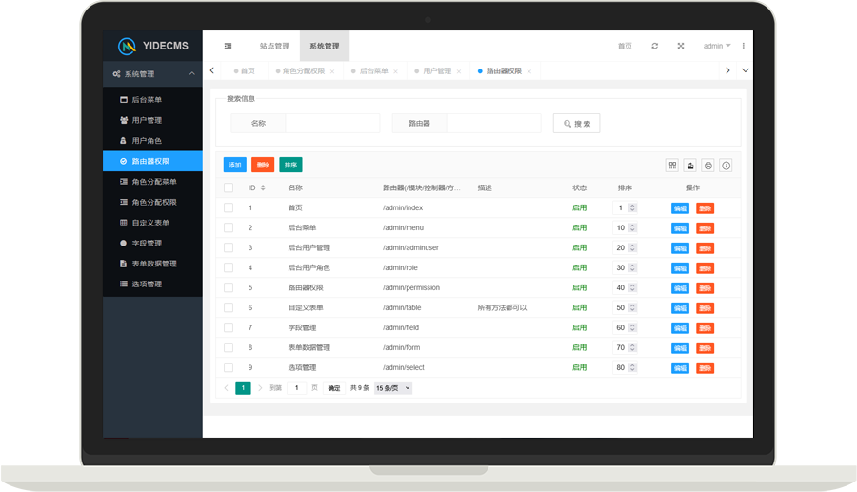Click the ID column sort arrows
The height and width of the screenshot is (492, 857).
point(263,188)
